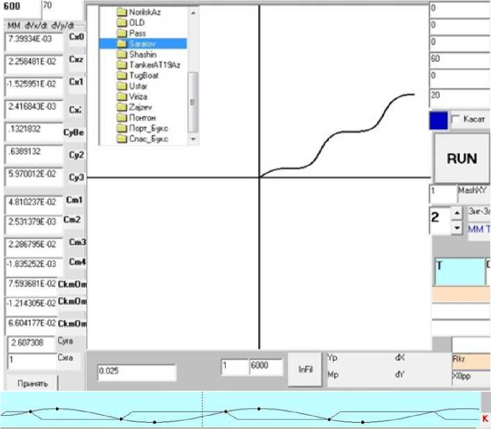Click the Cxra field containing 1
This screenshot has width=491, height=429.
coord(31,361)
